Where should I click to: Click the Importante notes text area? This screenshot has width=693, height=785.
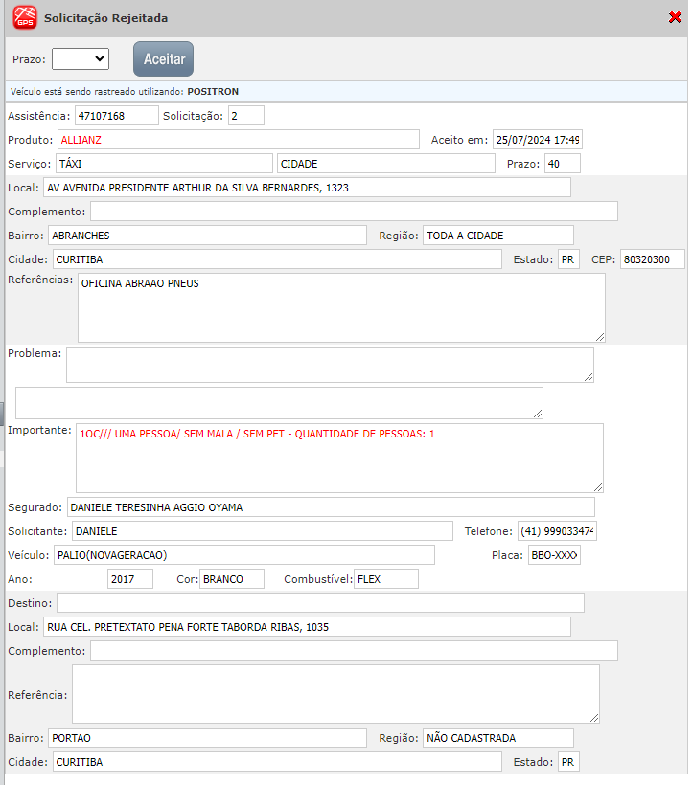click(339, 458)
